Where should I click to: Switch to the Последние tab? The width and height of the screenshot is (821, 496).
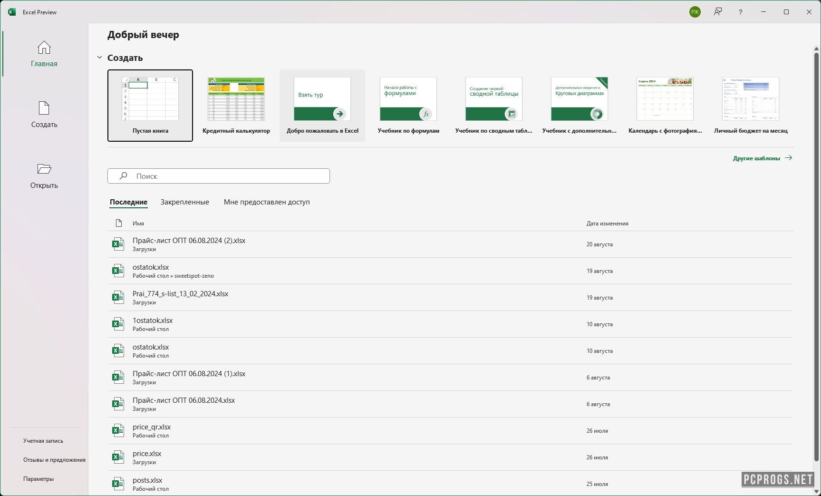coord(128,202)
